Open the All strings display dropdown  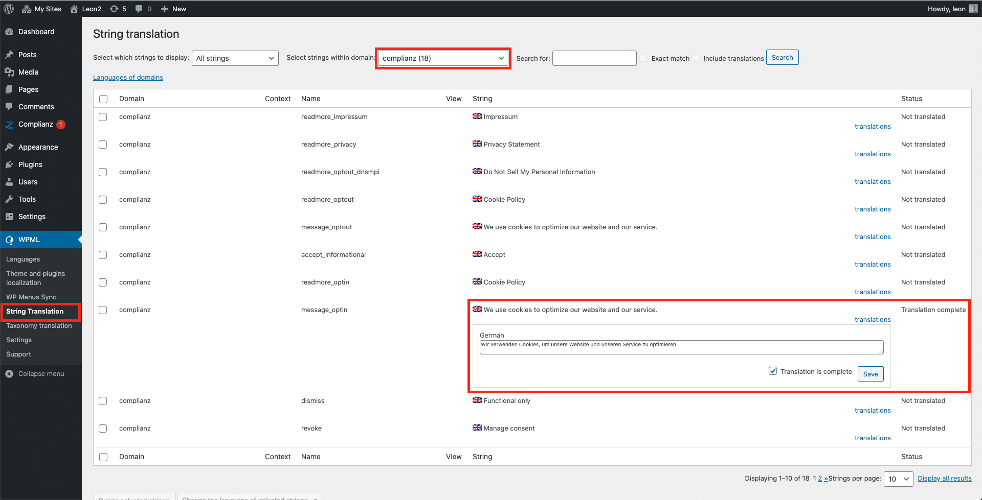(x=235, y=58)
